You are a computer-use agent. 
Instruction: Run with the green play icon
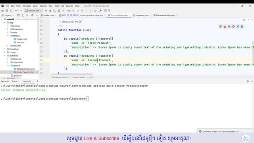pyautogui.click(x=46, y=11)
